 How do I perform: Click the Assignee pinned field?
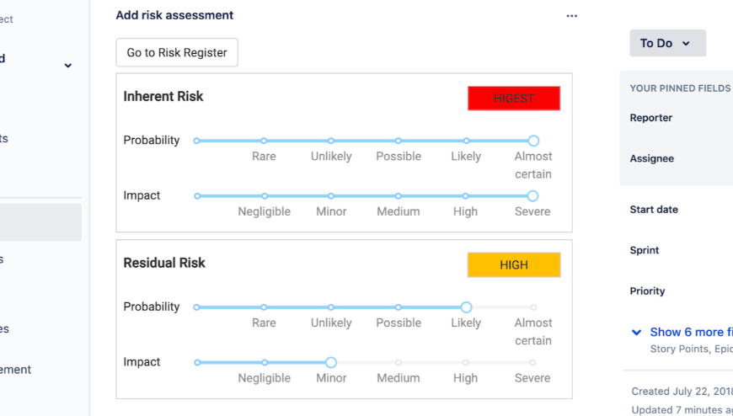click(652, 158)
